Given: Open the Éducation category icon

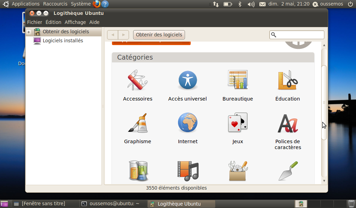Looking at the screenshot, I should (x=288, y=80).
